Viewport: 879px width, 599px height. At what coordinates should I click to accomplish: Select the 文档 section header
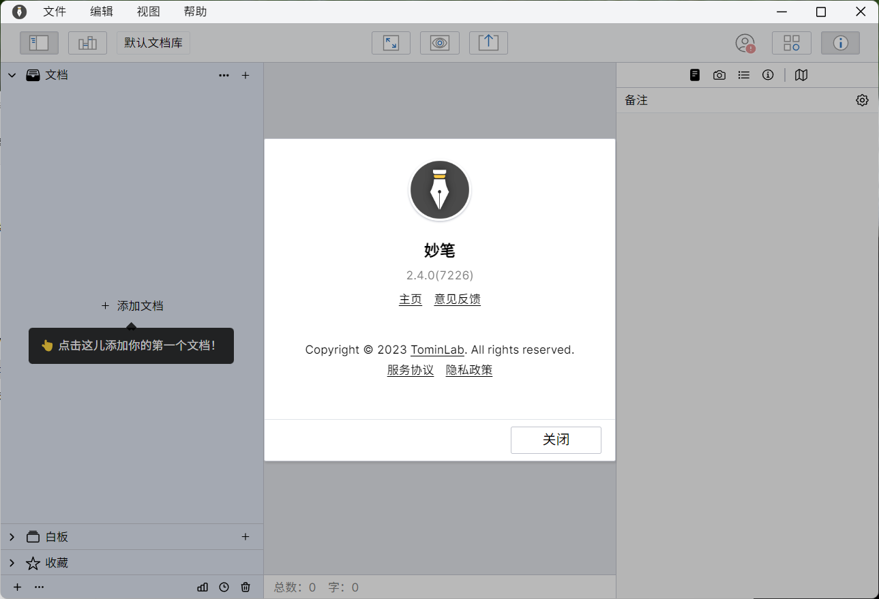click(x=57, y=76)
